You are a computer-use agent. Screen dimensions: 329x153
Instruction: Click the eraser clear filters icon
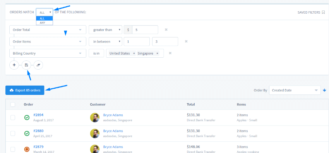[x=38, y=65]
